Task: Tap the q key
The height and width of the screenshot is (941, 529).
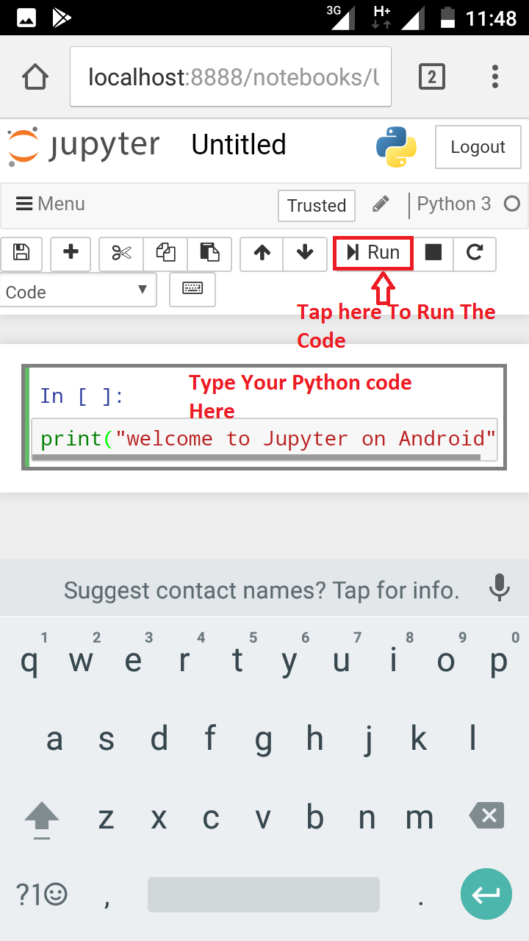Action: click(x=29, y=661)
